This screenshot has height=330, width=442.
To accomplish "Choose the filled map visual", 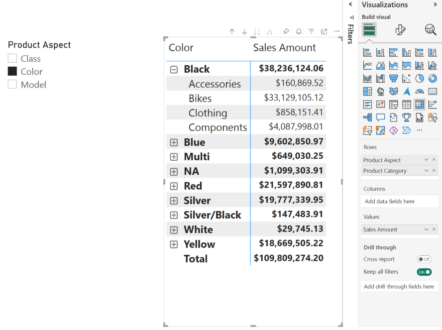I will tap(394, 91).
